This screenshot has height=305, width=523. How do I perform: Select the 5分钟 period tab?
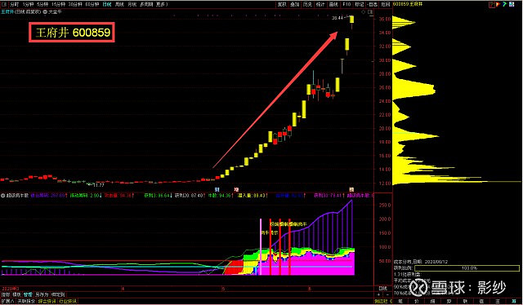pos(42,4)
